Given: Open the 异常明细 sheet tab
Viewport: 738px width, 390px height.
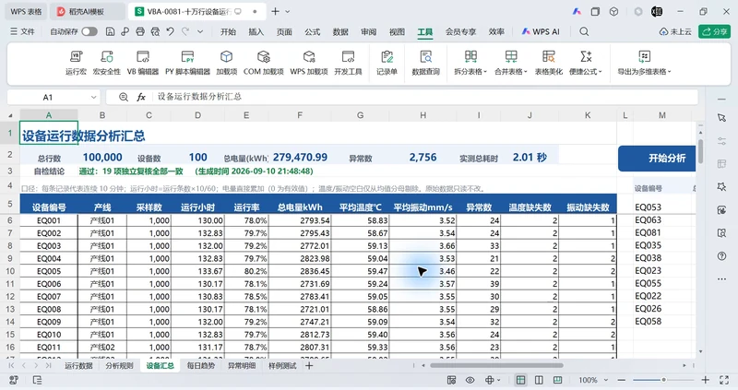Looking at the screenshot, I should (x=242, y=365).
